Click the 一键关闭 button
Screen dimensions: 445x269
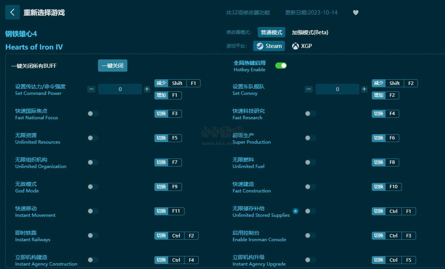pos(112,66)
